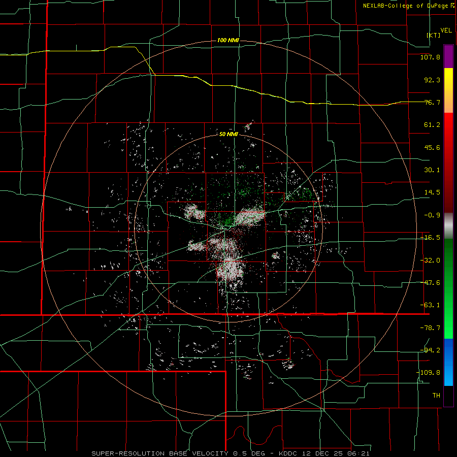Viewport: 457px width, 457px height.
Task: Click the 45.6 velocity scale value
Action: (432, 147)
